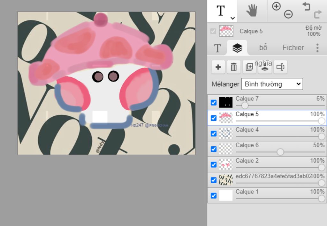Undo the last action
This screenshot has width=327, height=226.
click(x=306, y=6)
